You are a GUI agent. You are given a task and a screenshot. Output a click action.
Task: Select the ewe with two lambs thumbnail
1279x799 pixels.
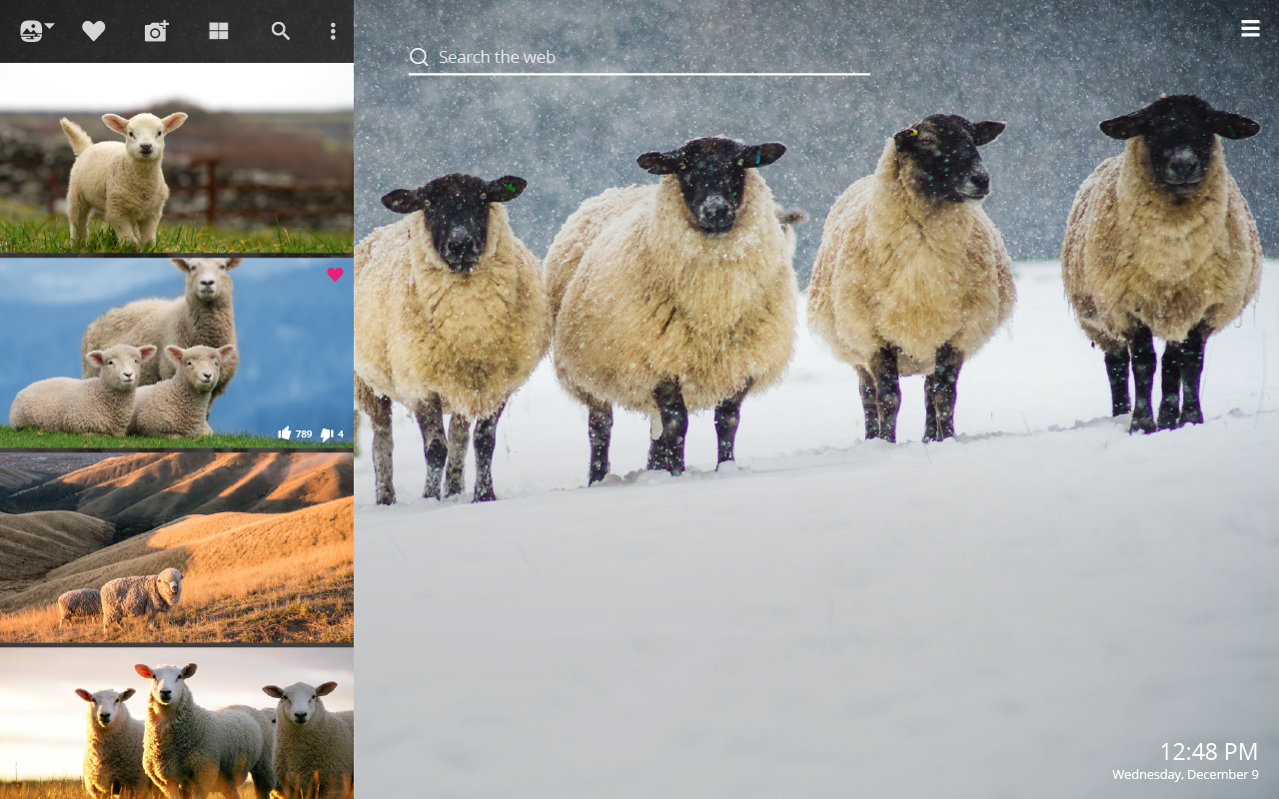pos(176,353)
